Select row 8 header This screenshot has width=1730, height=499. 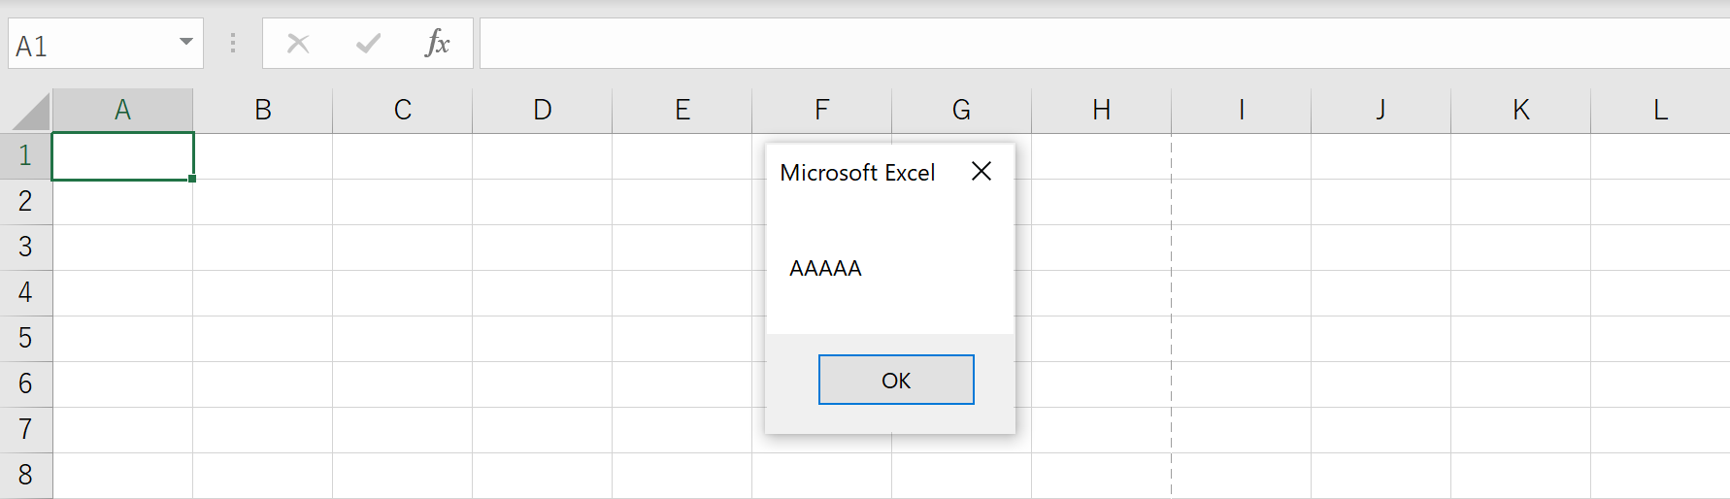point(25,476)
